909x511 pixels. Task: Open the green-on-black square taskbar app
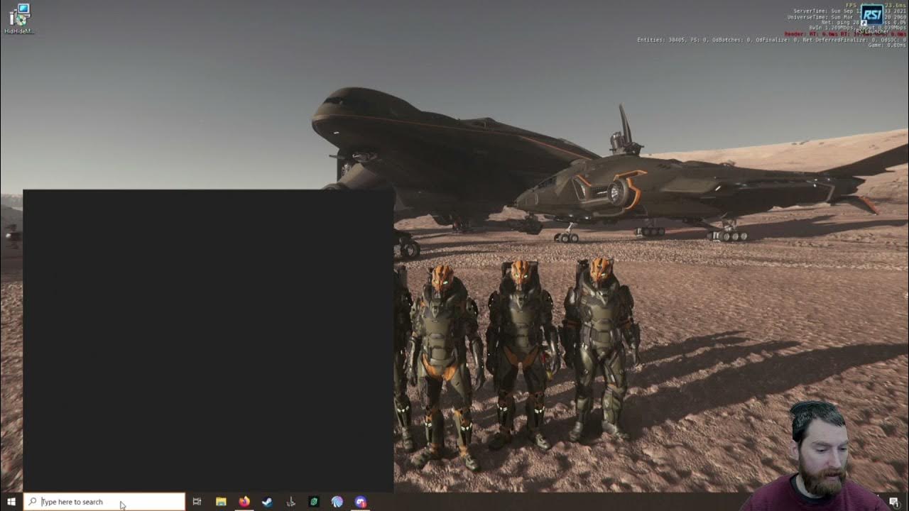tap(314, 502)
